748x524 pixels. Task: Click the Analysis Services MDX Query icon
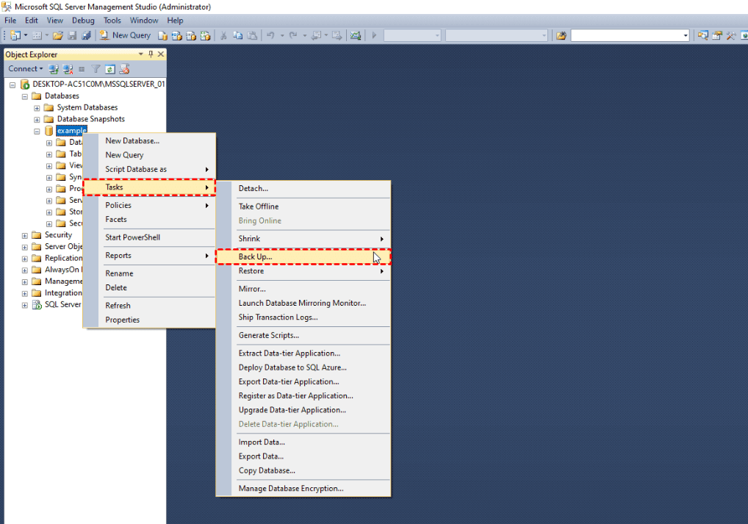pos(177,35)
